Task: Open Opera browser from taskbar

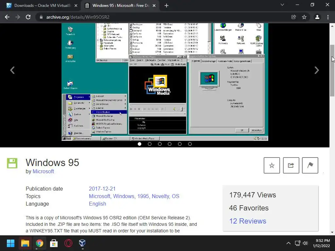Action: pyautogui.click(x=68, y=243)
